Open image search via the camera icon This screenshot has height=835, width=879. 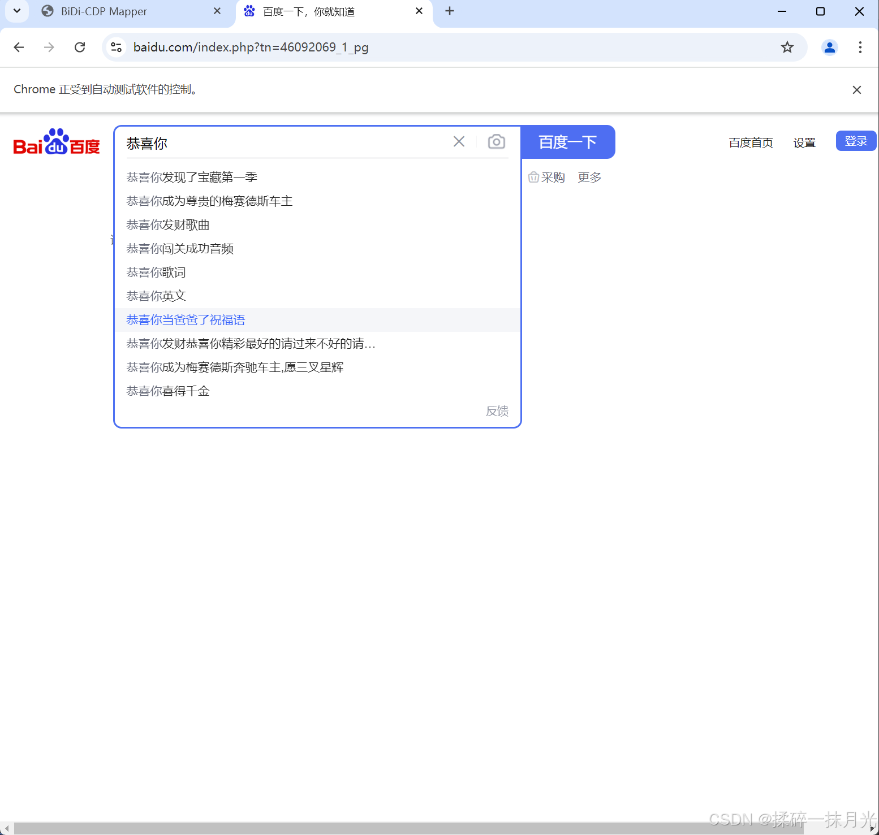click(x=496, y=141)
